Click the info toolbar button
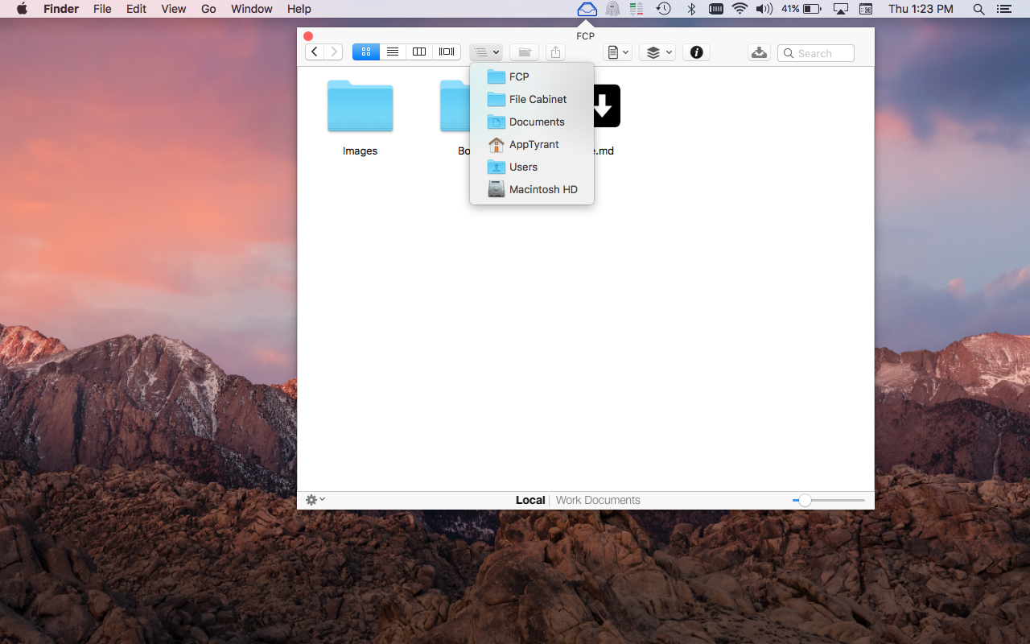This screenshot has height=644, width=1030. (x=697, y=52)
